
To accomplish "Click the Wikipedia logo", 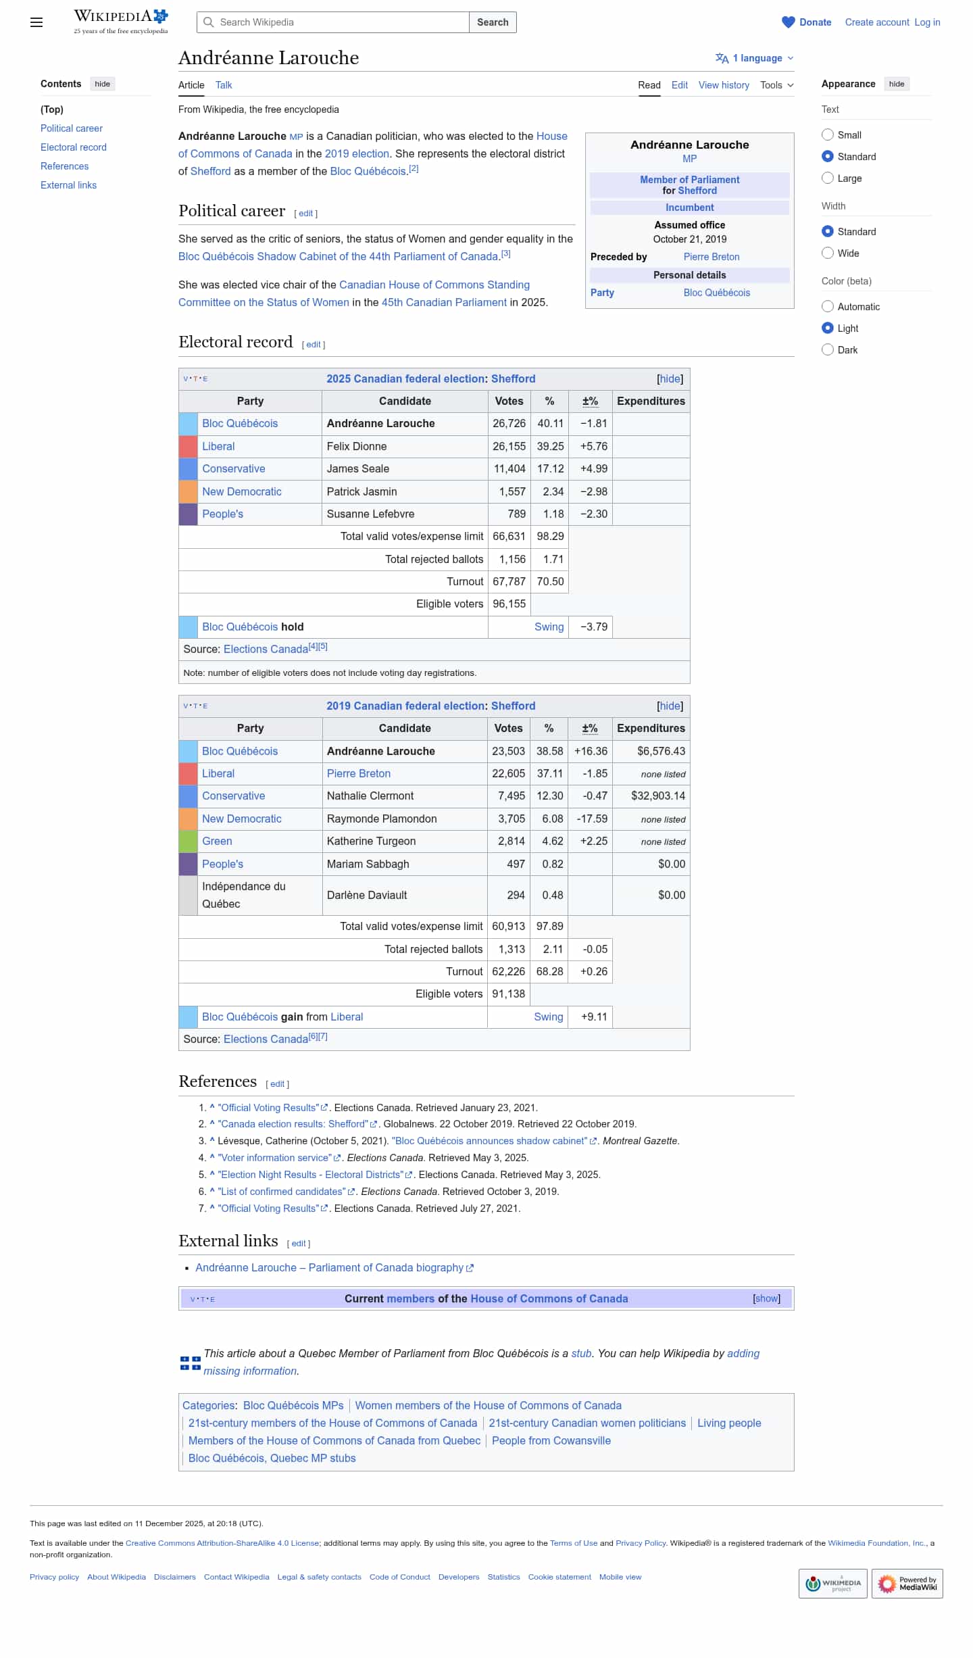I will click(x=120, y=22).
